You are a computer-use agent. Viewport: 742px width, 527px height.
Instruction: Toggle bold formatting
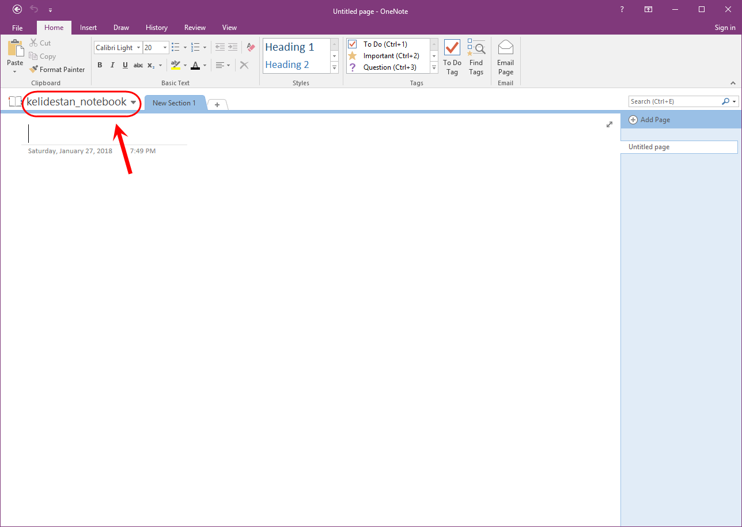100,65
